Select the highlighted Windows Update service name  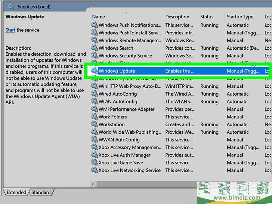(117, 71)
